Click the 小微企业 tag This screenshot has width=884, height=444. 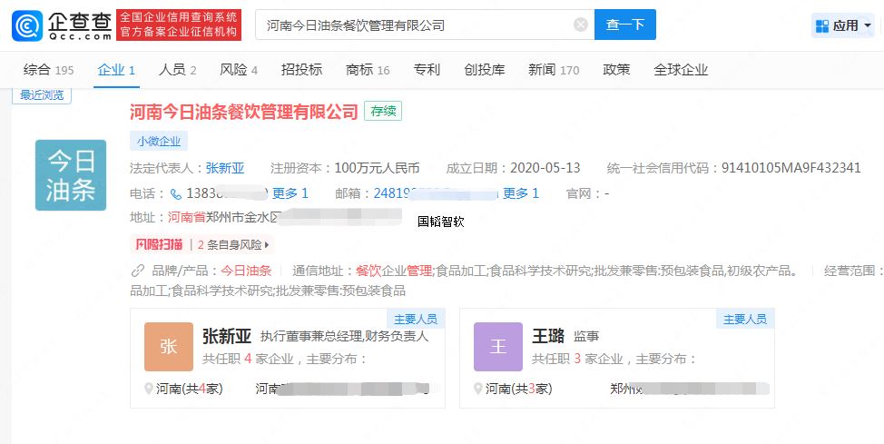click(x=159, y=141)
